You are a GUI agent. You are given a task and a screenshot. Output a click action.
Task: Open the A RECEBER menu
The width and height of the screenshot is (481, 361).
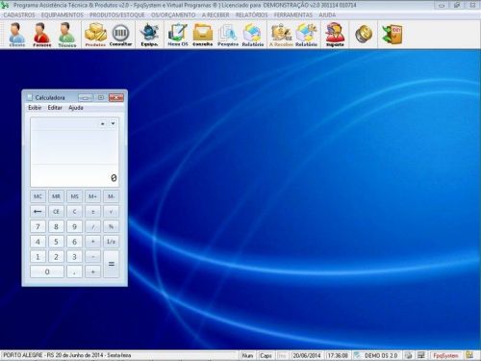pos(215,15)
